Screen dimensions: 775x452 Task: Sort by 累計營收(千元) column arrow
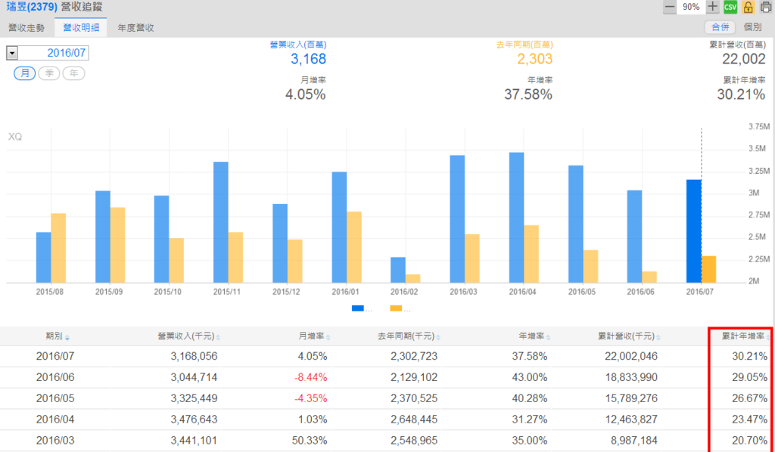[658, 338]
